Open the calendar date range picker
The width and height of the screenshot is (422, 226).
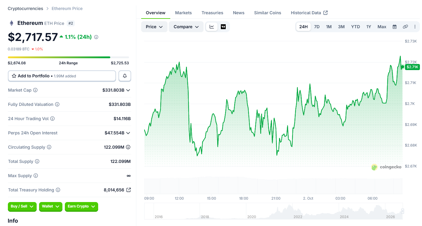[394, 27]
